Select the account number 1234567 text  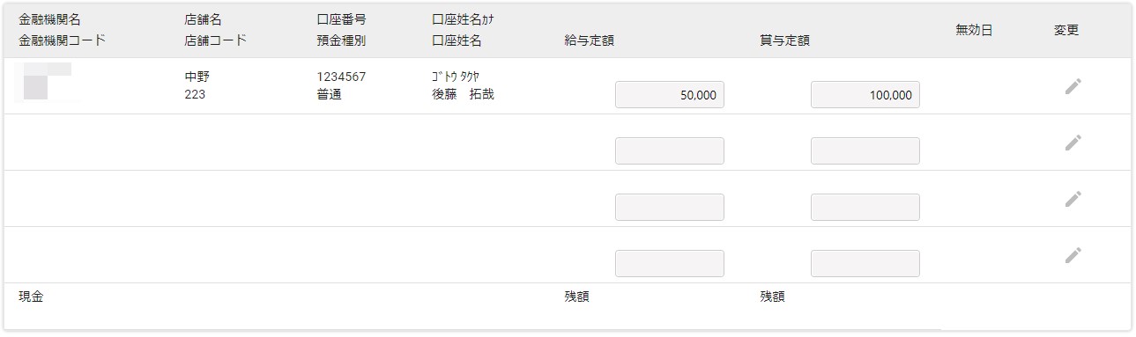point(341,77)
